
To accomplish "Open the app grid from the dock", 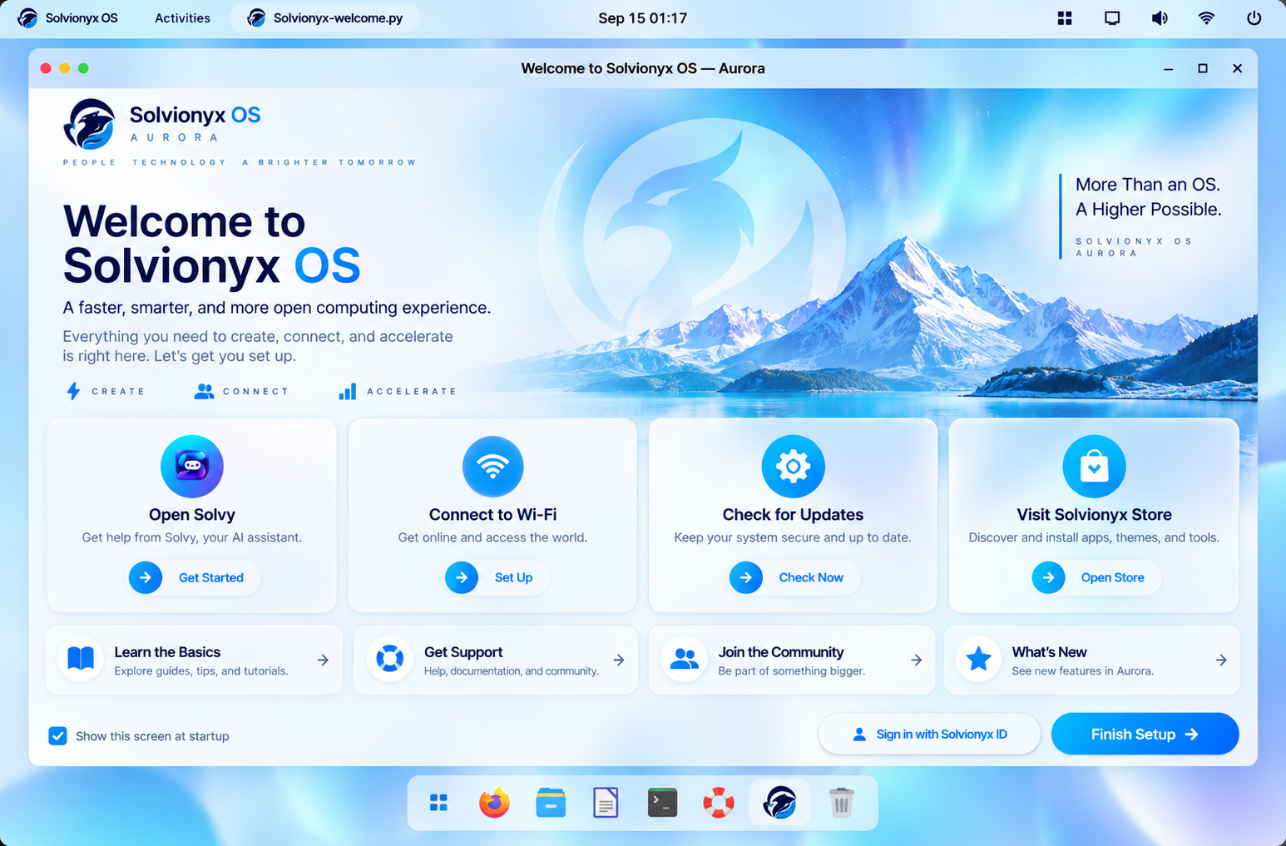I will (439, 803).
